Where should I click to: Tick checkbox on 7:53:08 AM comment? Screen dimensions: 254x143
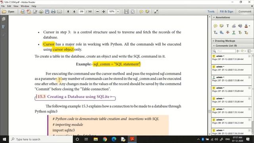point(249,77)
